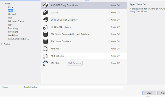Choose the EF 5.x DbContext Generator icon

[x=46, y=20]
